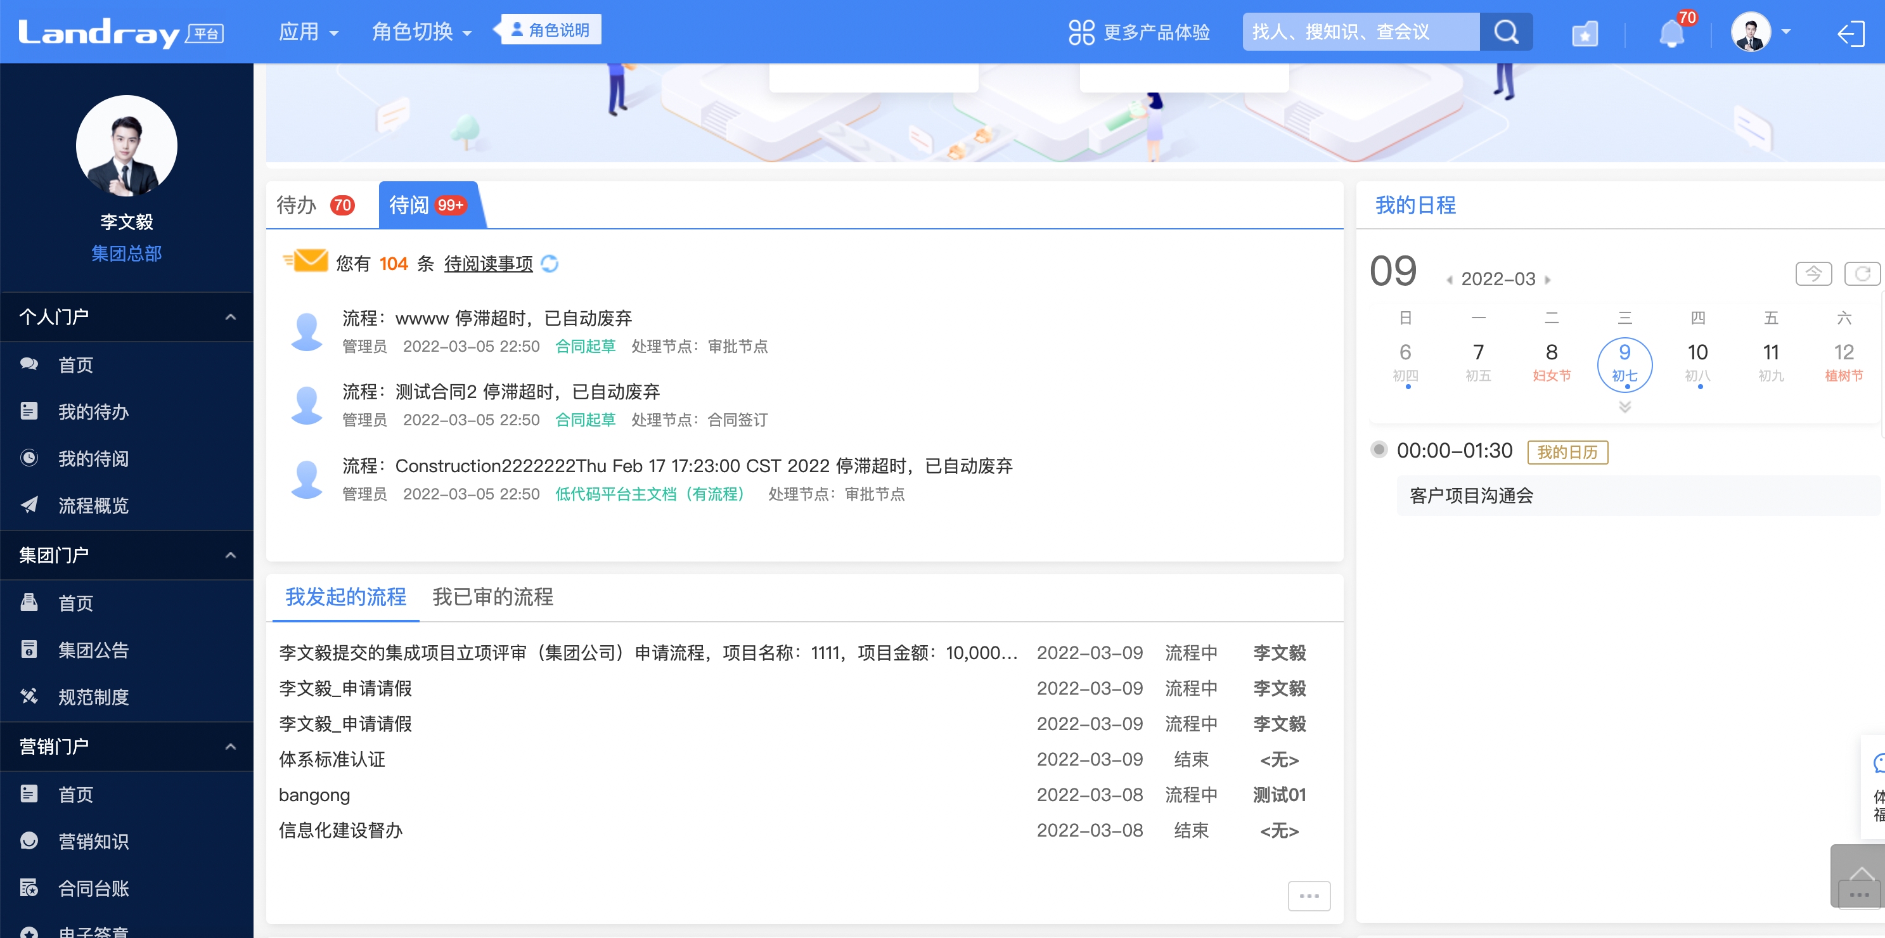1885x938 pixels.
Task: Open 更多产品体验 grid icon
Action: [1081, 32]
